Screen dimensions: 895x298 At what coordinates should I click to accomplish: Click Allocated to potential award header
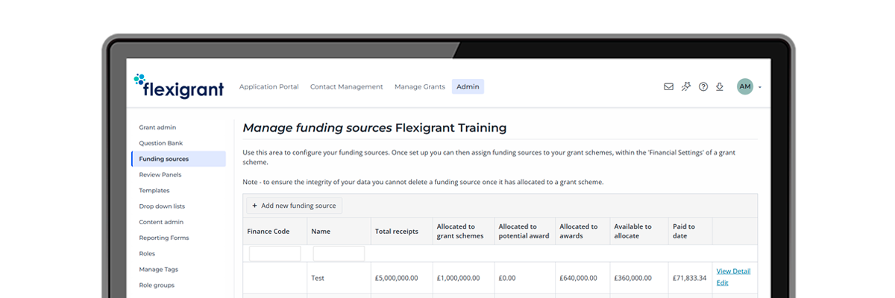click(x=524, y=231)
